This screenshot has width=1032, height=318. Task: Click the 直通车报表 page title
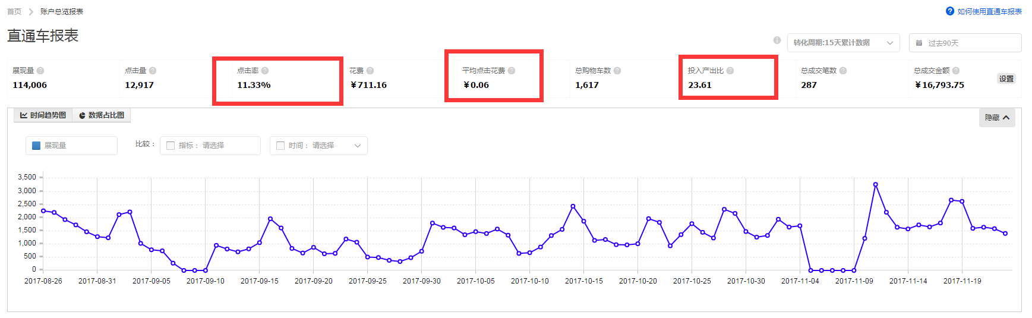pos(43,36)
